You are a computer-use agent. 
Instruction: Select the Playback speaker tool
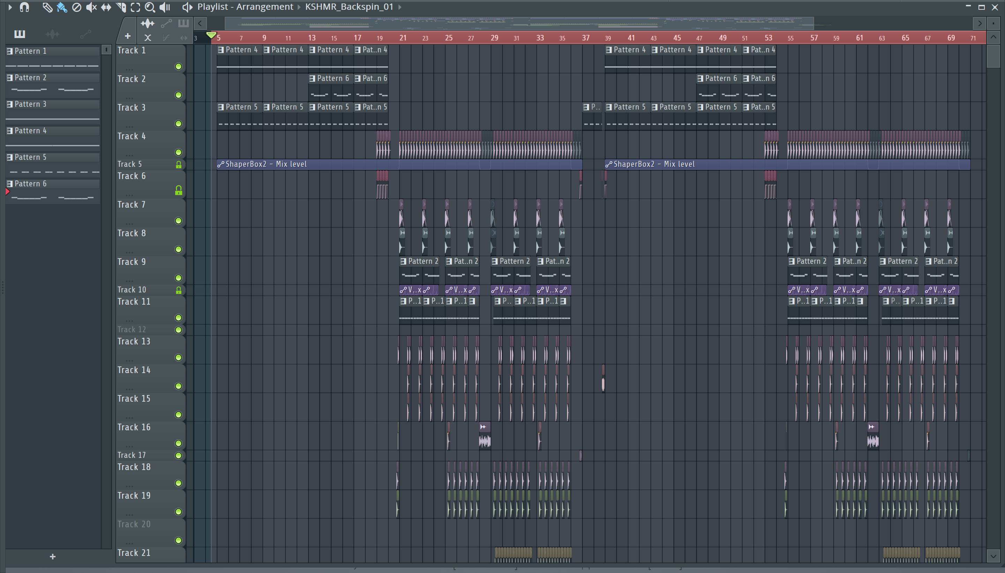tap(165, 7)
